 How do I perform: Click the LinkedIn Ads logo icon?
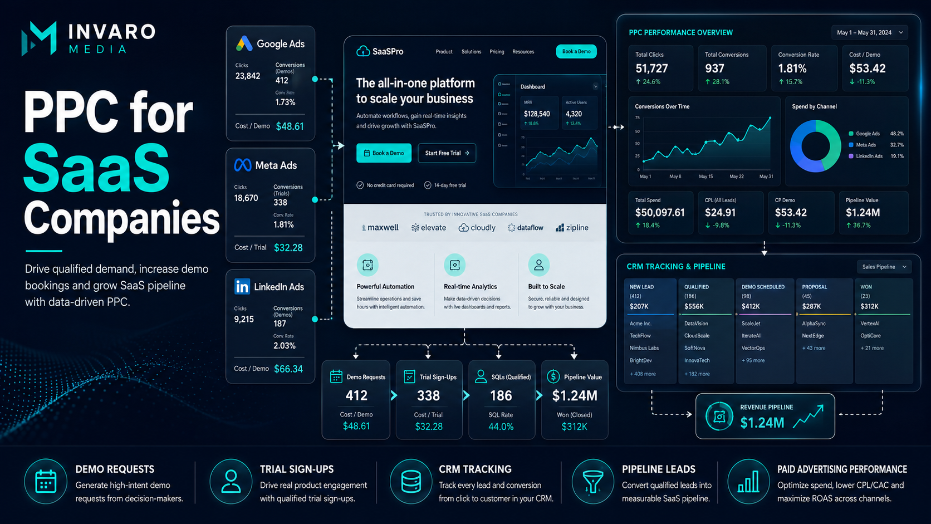(242, 287)
